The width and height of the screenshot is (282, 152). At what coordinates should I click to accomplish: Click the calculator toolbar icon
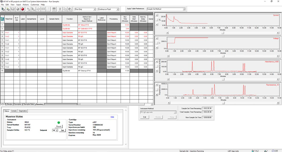pos(54,9)
